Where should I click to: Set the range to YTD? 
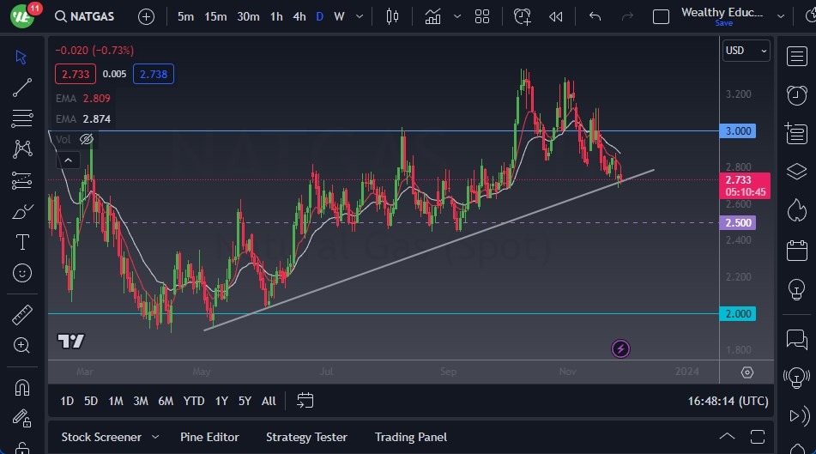pyautogui.click(x=194, y=401)
